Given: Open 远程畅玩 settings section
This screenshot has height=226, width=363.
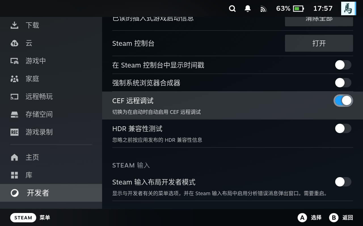Looking at the screenshot, I should click(39, 97).
